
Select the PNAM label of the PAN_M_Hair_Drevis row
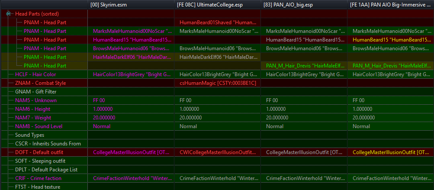[45, 66]
